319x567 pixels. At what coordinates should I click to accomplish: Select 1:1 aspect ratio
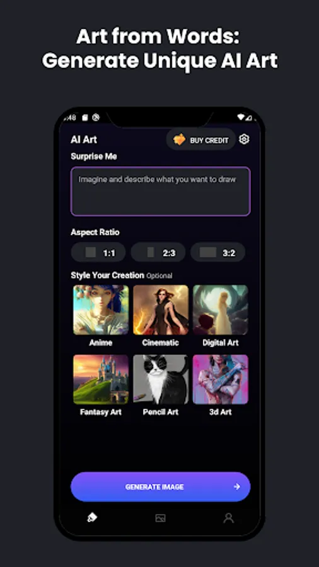click(98, 252)
